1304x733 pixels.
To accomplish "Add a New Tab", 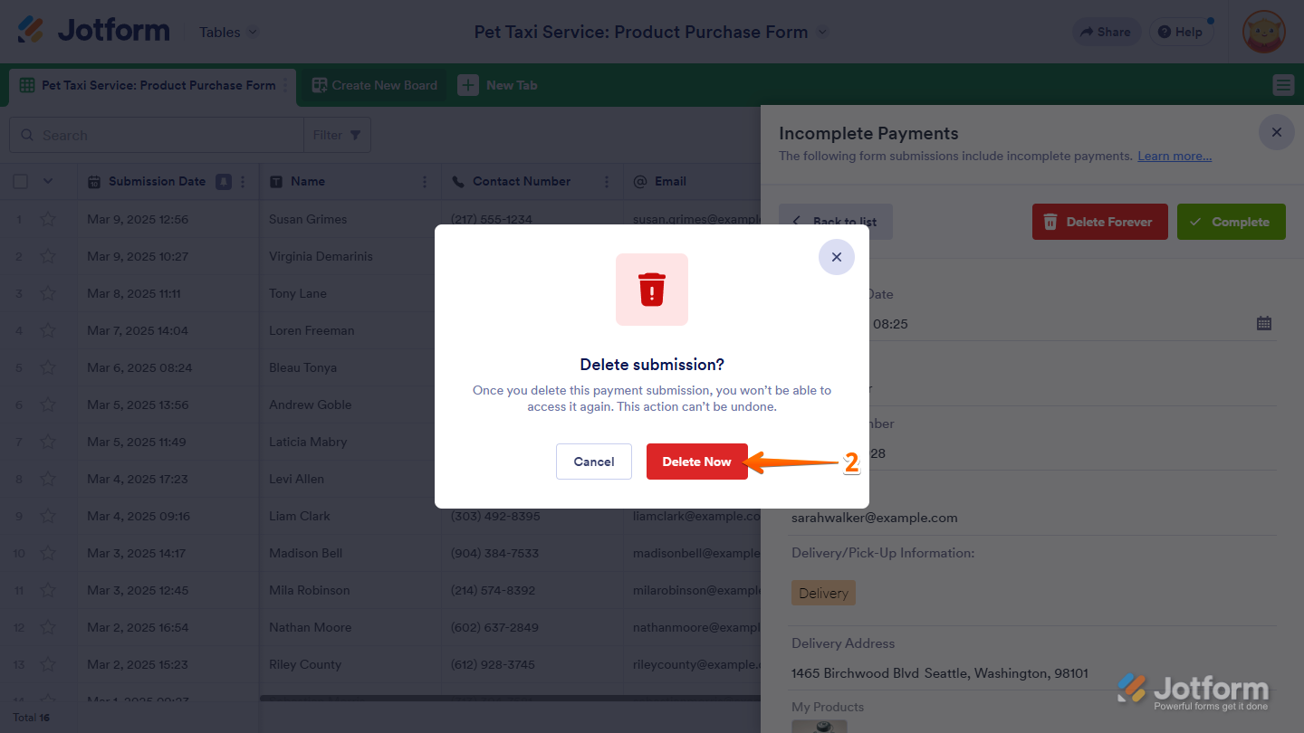I will [x=498, y=85].
